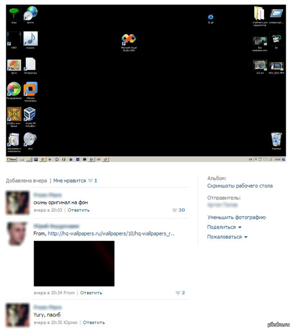
Task: Like the comment with 30 hearts
Action: (x=178, y=210)
